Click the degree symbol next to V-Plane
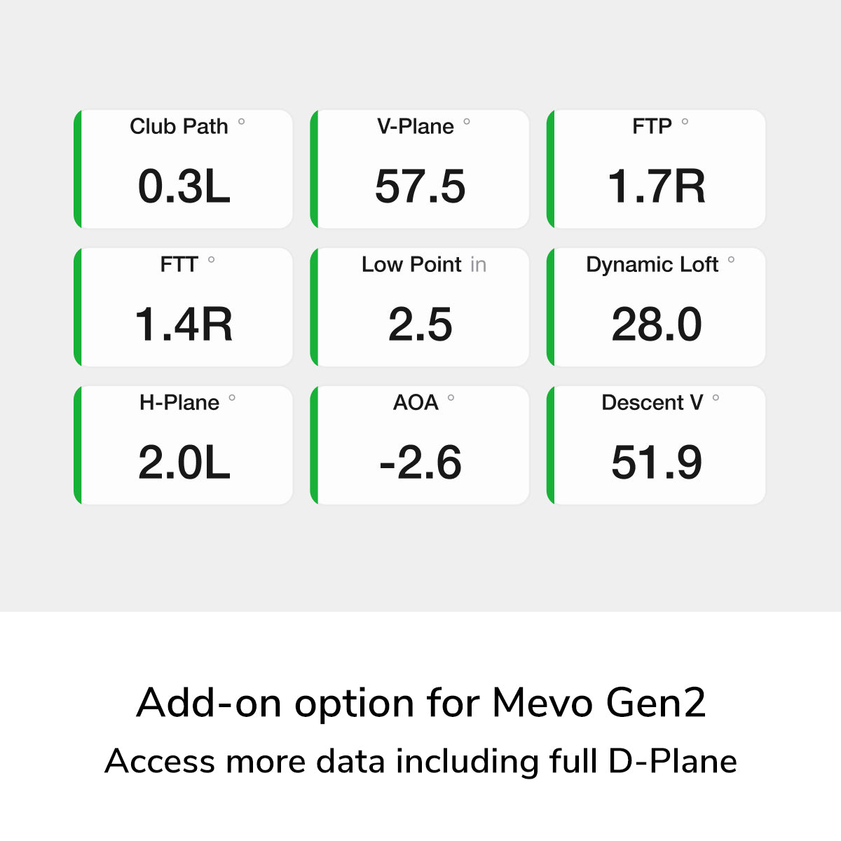 pyautogui.click(x=467, y=122)
